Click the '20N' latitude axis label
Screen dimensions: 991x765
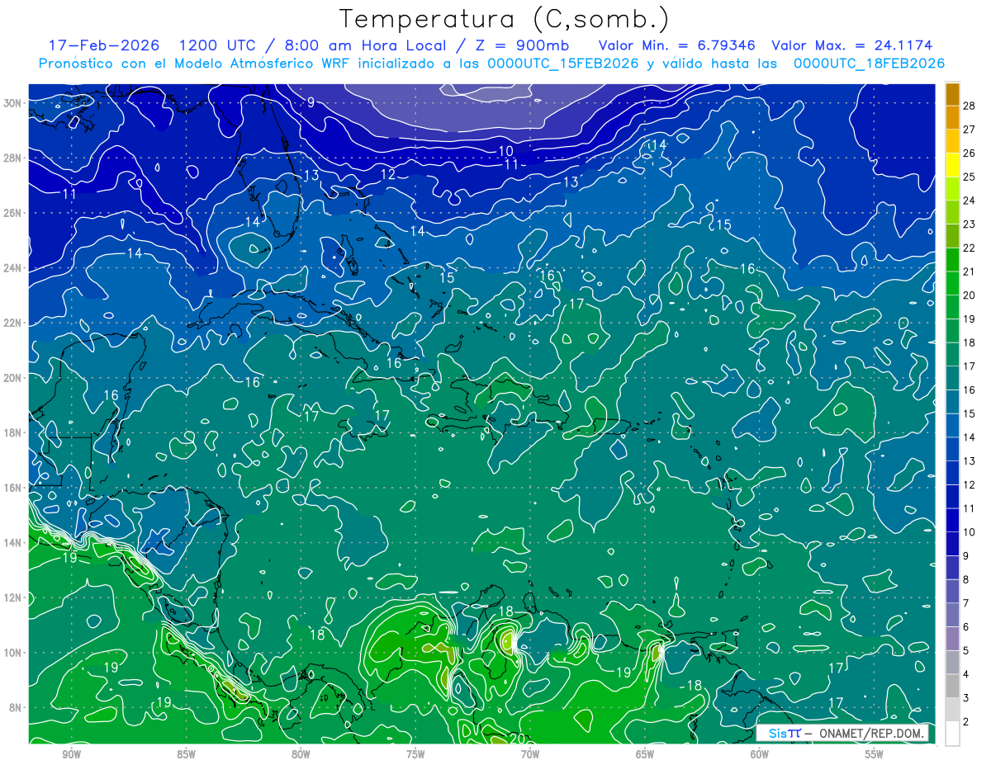[x=12, y=378]
